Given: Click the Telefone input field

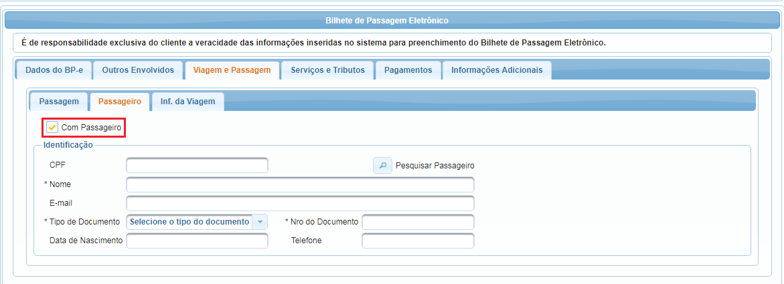Looking at the screenshot, I should coord(418,241).
